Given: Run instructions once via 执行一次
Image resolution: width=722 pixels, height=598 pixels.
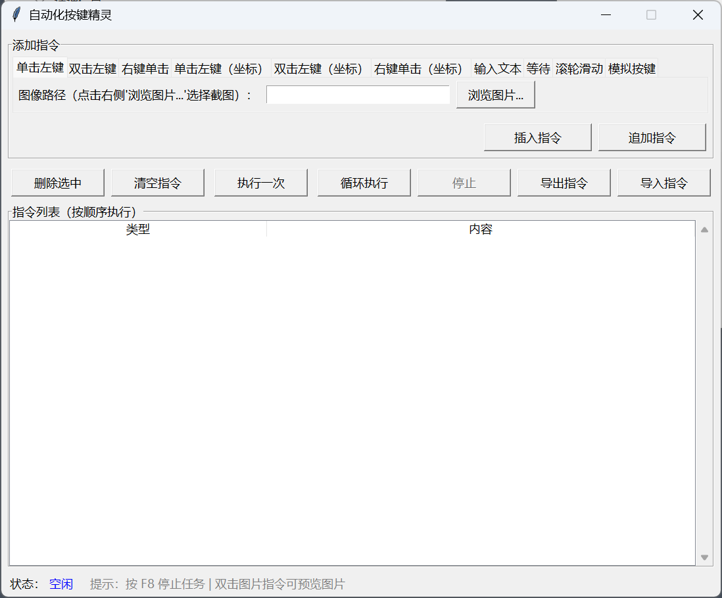Looking at the screenshot, I should 261,182.
